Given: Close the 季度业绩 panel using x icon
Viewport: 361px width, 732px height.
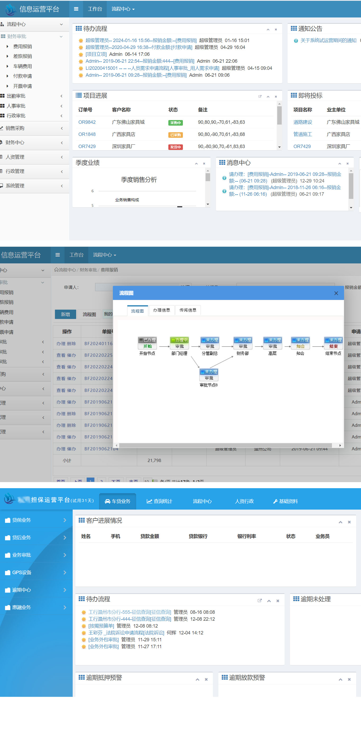Looking at the screenshot, I should tap(204, 164).
